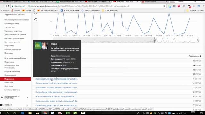The height and width of the screenshot is (115, 205).
Task: Open the Юлия Измайлова bookmark
Action: coord(70,11)
